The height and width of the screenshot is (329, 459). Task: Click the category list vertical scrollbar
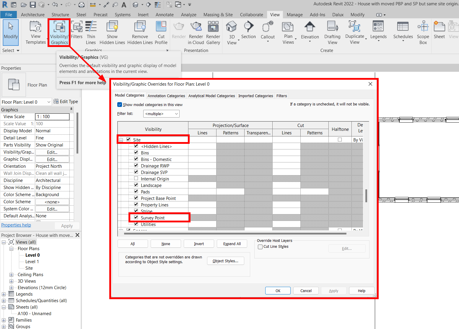(x=366, y=196)
